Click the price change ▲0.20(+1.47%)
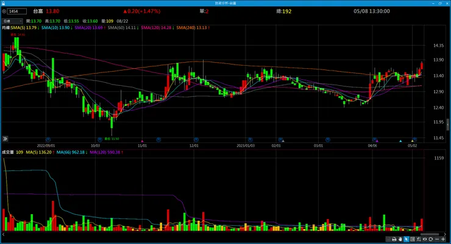 pyautogui.click(x=142, y=11)
